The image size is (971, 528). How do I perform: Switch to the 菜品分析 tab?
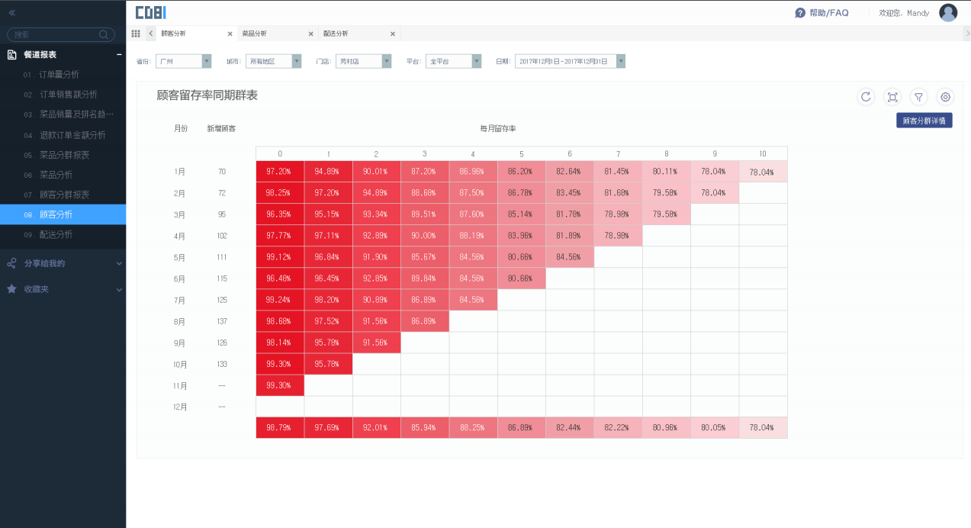tap(255, 34)
